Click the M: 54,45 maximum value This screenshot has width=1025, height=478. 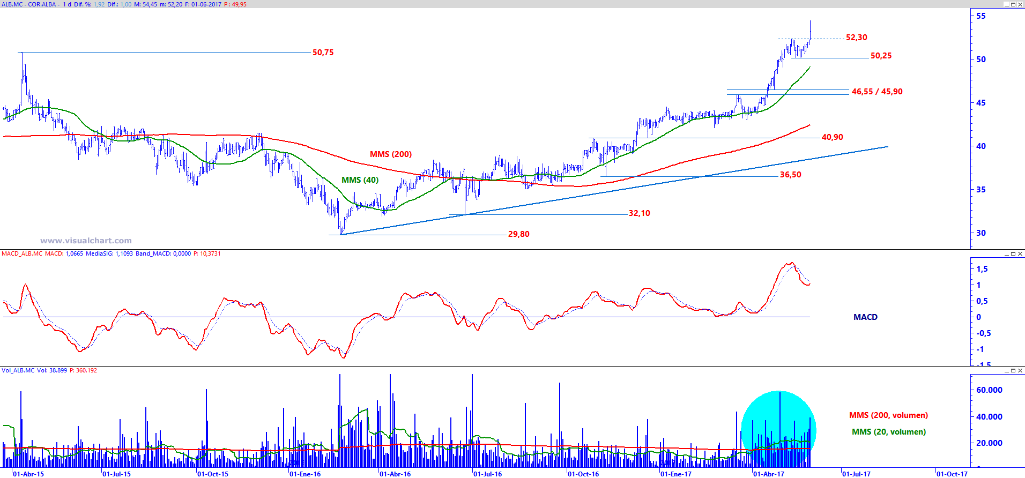146,4
